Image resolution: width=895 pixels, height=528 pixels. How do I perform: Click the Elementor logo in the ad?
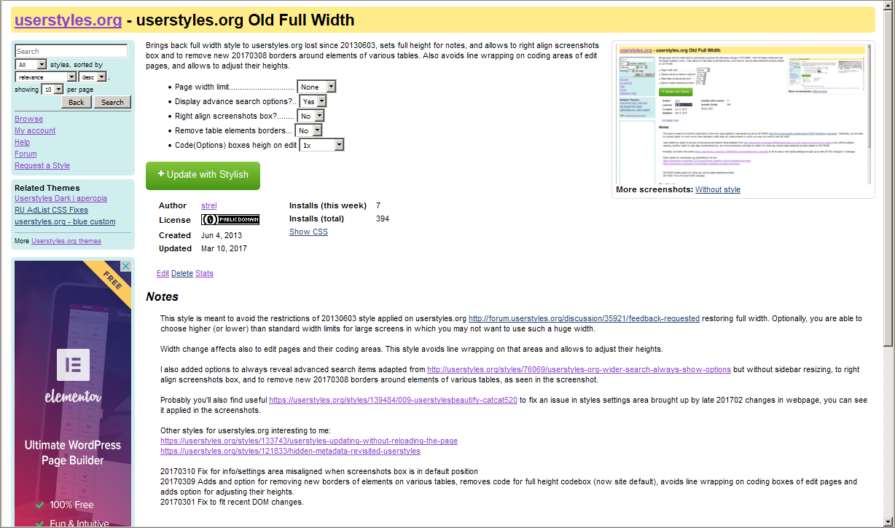pos(73,366)
